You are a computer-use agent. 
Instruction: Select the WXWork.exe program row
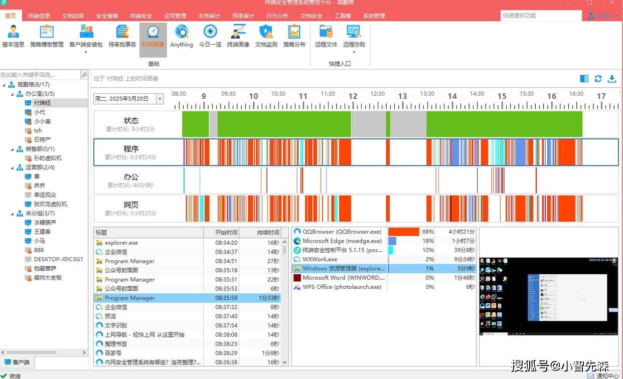[x=384, y=259]
